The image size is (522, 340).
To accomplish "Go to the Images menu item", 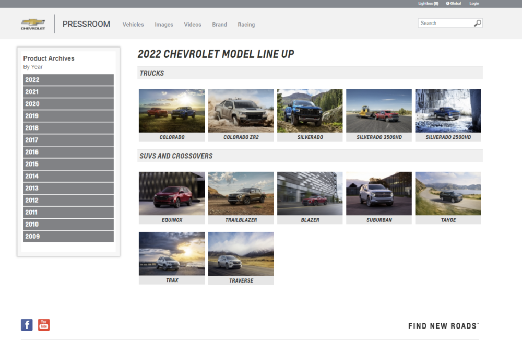I will (164, 25).
